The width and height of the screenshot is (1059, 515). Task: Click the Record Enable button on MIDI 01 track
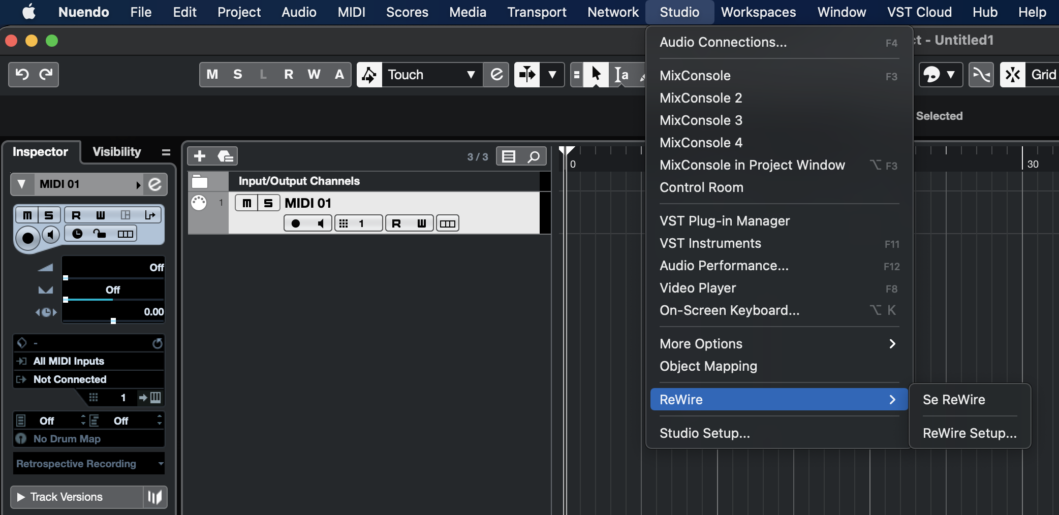(295, 223)
